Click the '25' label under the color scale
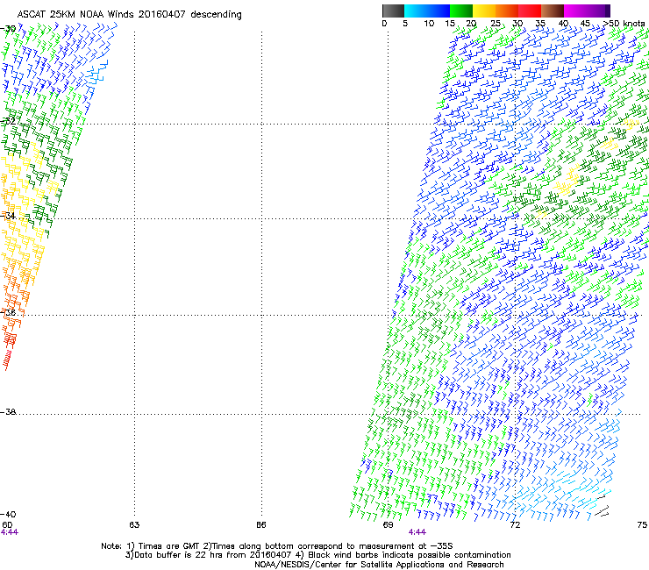Image resolution: width=649 pixels, height=570 pixels. click(x=496, y=24)
